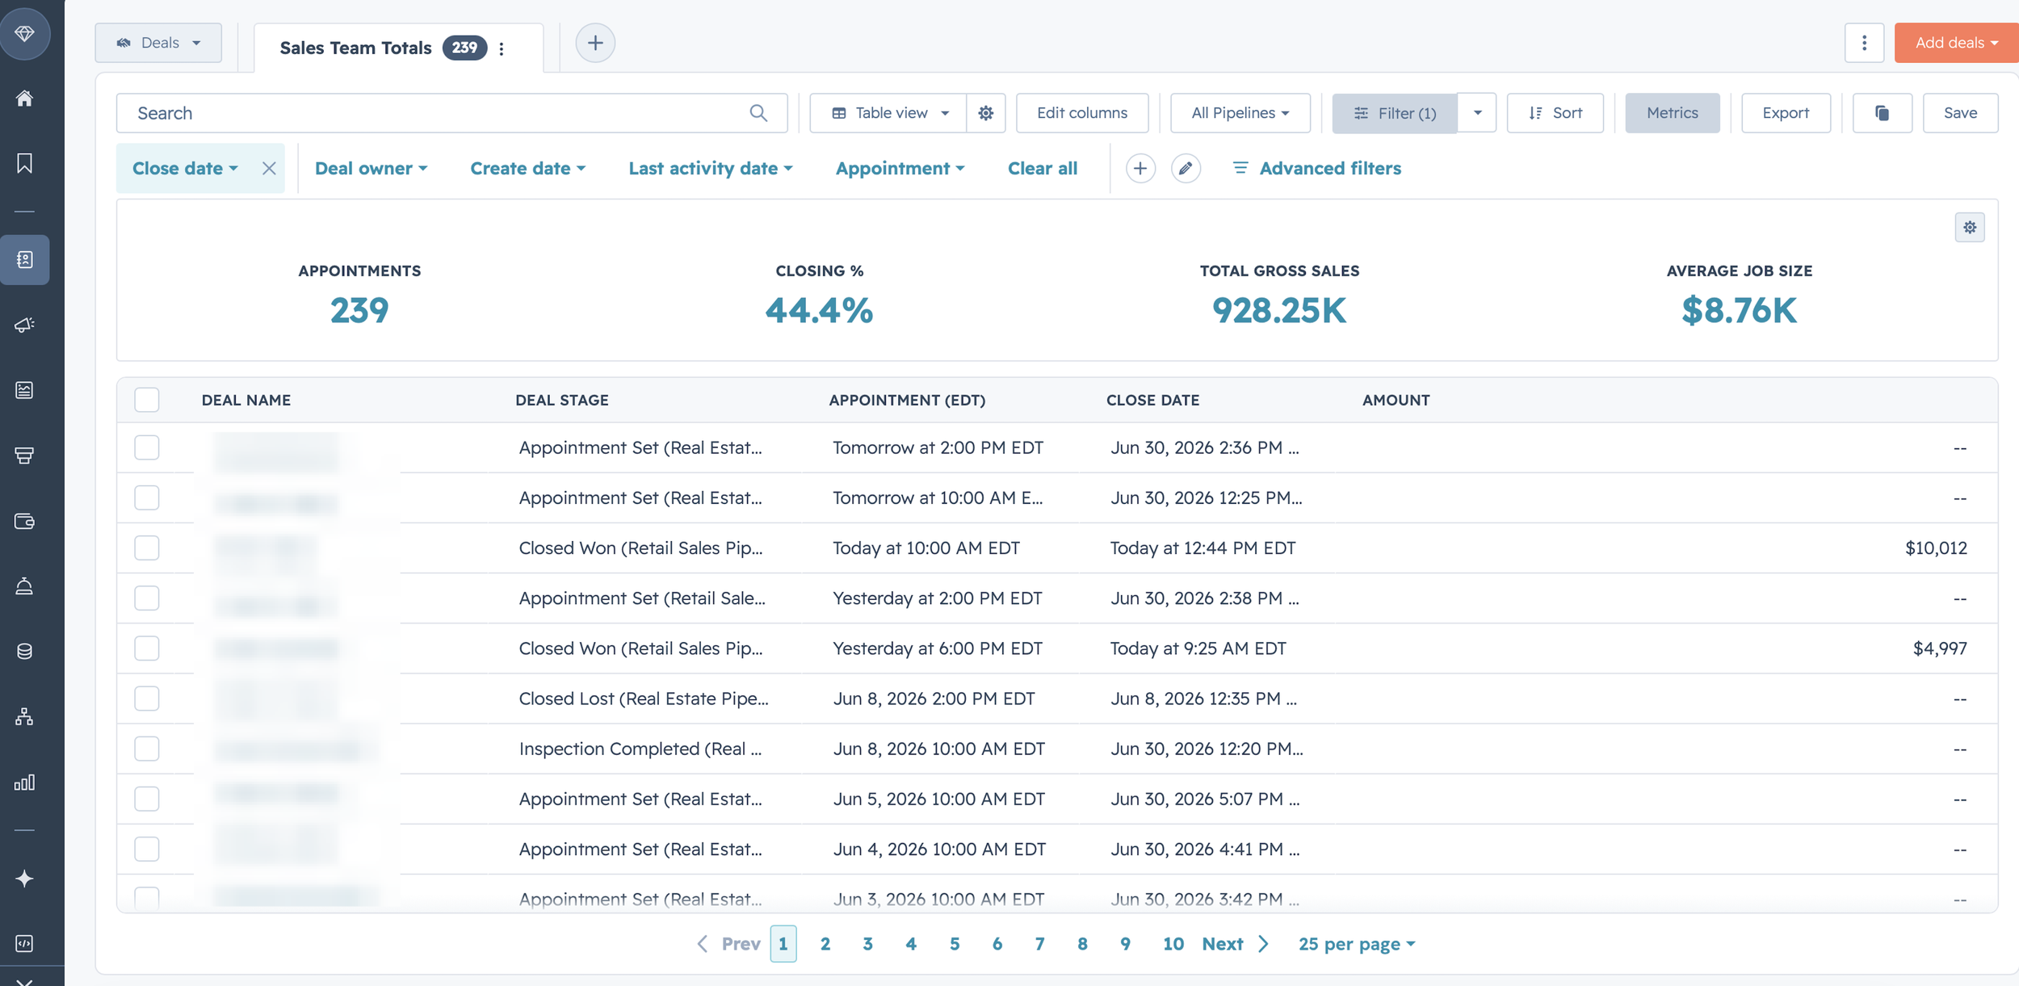
Task: Open the Data Management database icon
Action: coord(24,651)
